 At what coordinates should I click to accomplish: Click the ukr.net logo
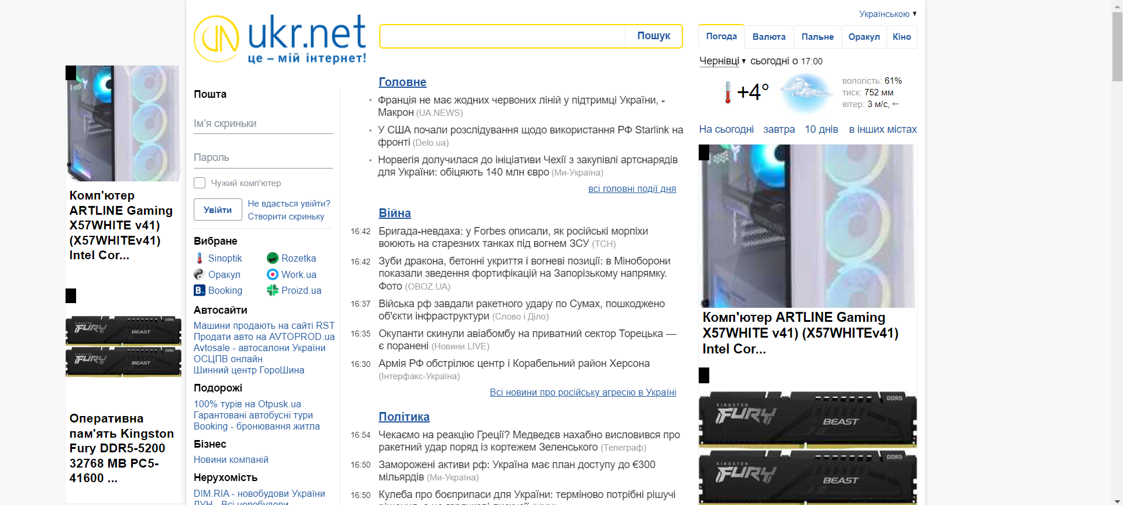click(280, 39)
